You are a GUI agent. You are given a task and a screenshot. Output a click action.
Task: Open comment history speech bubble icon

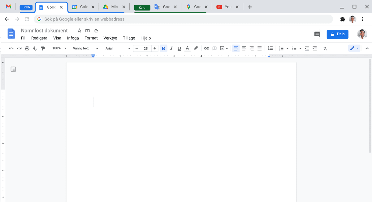click(x=317, y=34)
